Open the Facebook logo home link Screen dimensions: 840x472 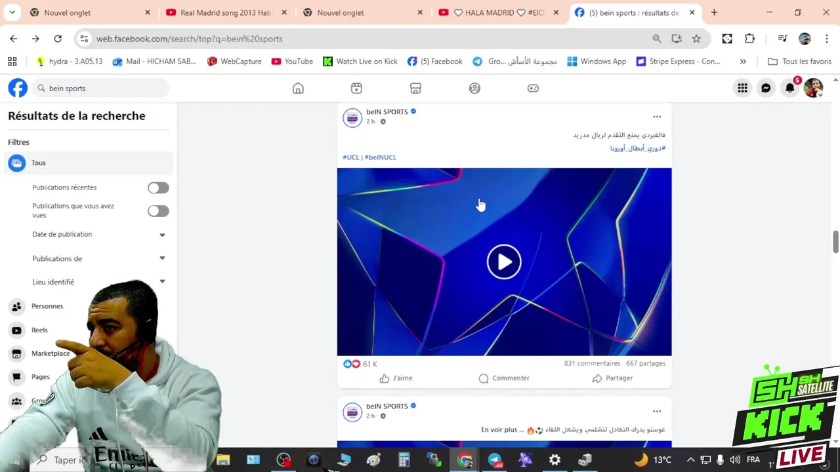[x=18, y=88]
